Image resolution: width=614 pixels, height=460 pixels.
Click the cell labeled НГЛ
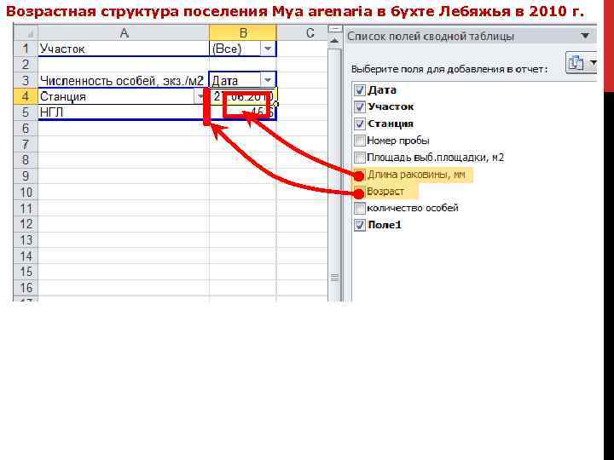[124, 112]
